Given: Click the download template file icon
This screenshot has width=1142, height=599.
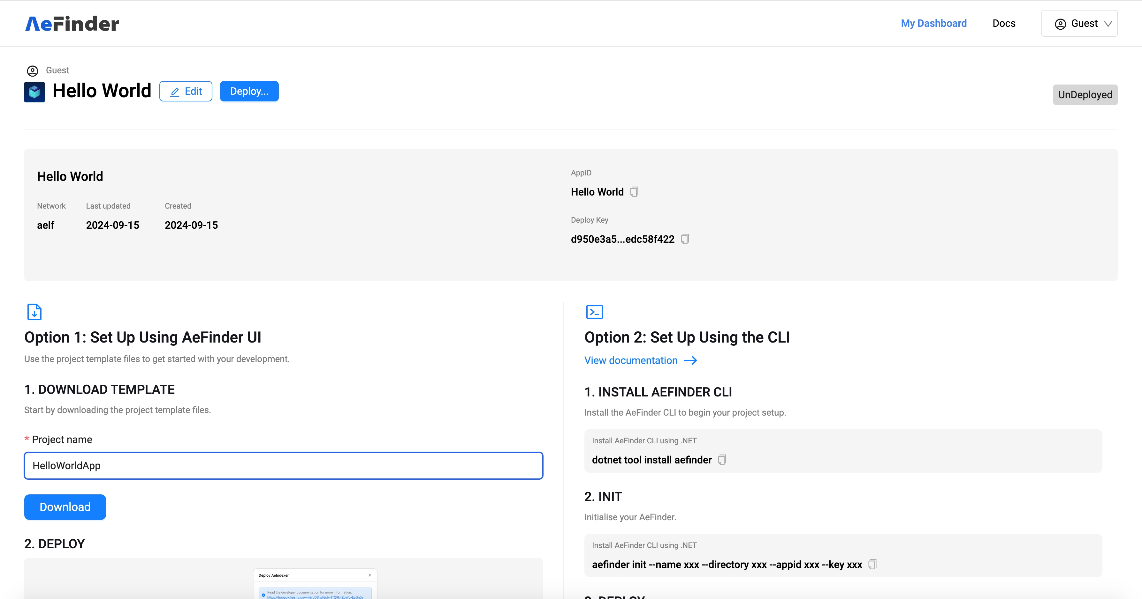Looking at the screenshot, I should click(34, 312).
